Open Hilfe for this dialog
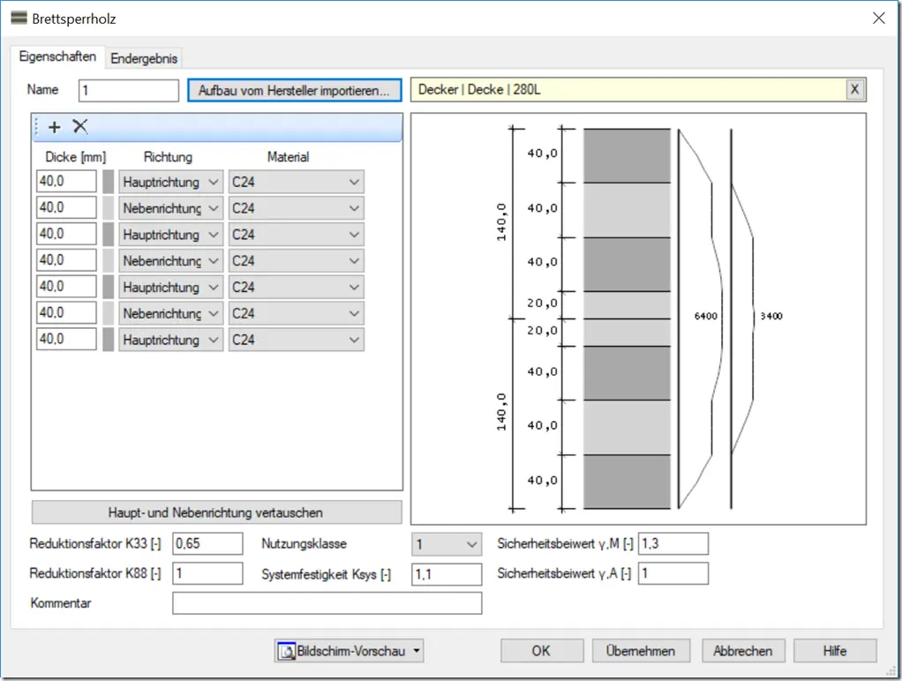 pos(835,651)
